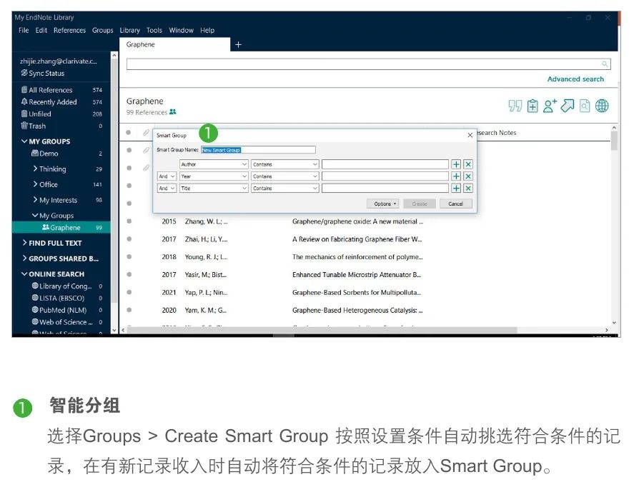Screen dimensions: 634x492
Task: Toggle read status dot for Zhai, H. row
Action: click(x=129, y=239)
